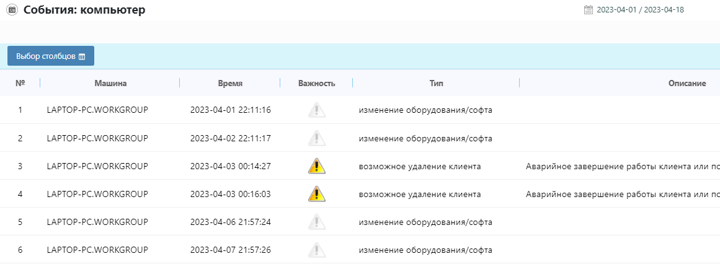Sort by the Время column header
720x264 pixels.
click(x=230, y=83)
